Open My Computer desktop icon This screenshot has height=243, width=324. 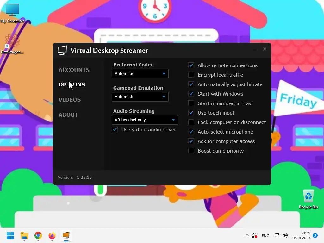[12, 13]
